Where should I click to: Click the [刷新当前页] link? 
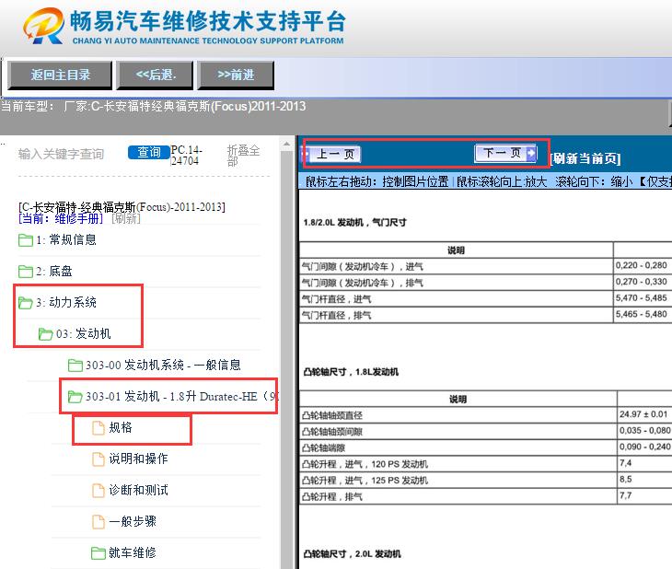click(x=585, y=158)
